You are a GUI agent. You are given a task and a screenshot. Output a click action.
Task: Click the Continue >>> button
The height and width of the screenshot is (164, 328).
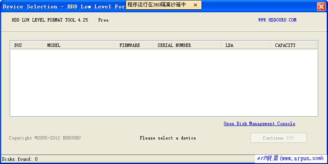click(278, 138)
